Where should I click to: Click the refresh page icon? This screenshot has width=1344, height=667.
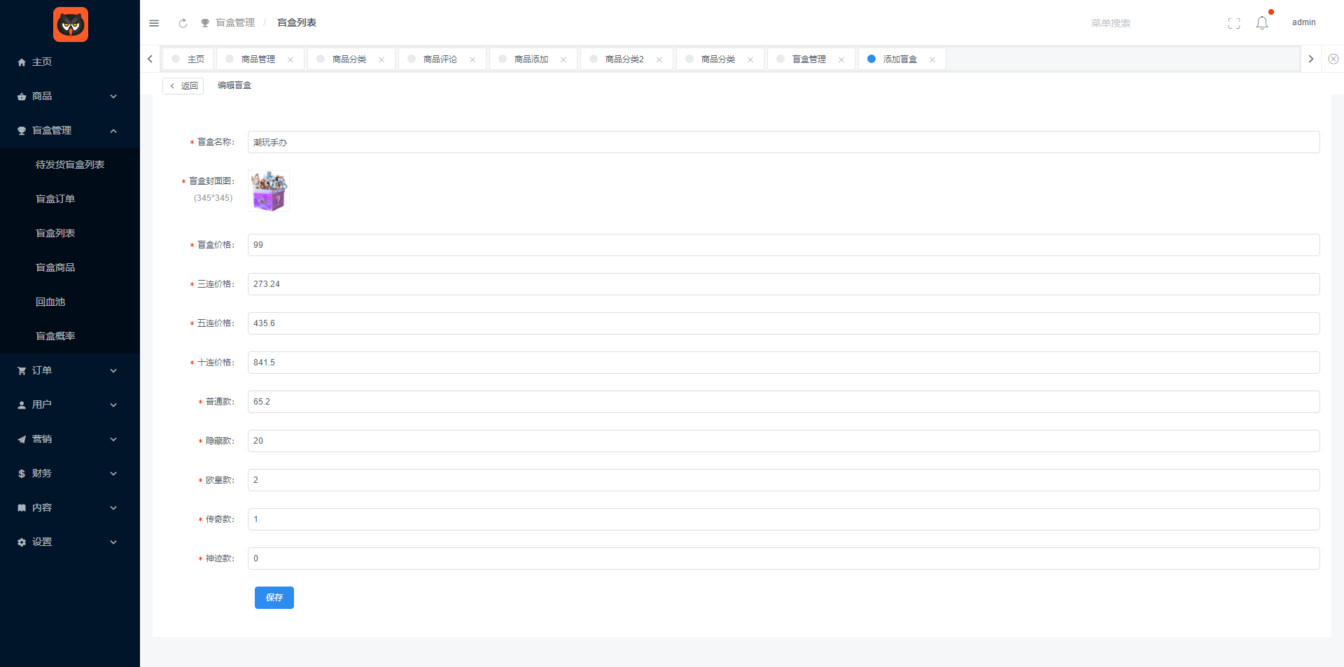coord(183,23)
